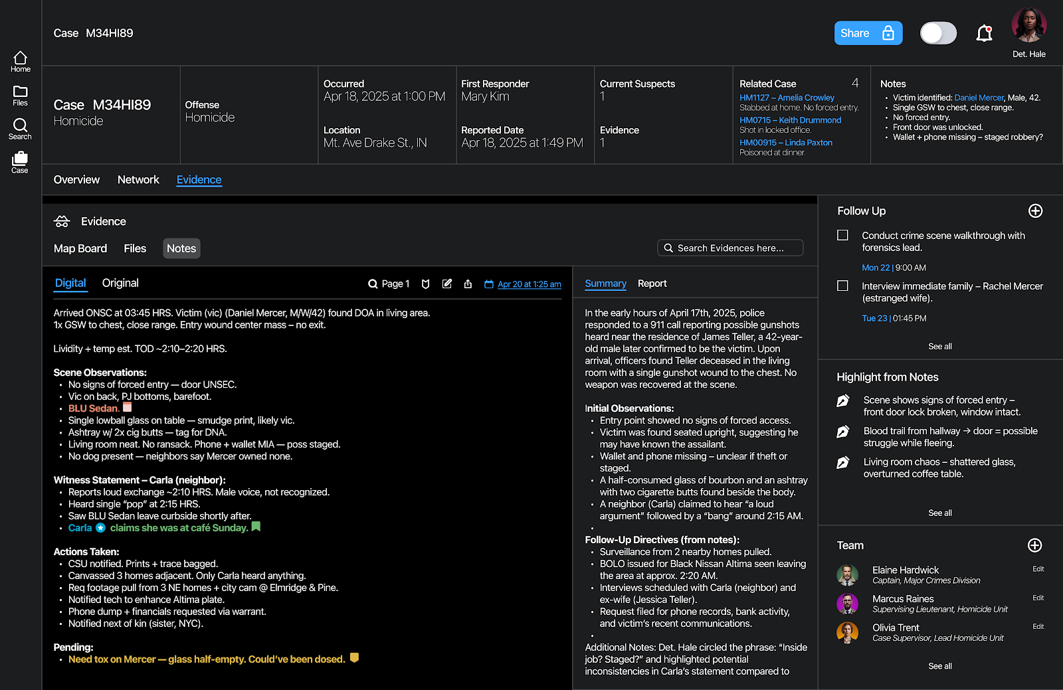This screenshot has width=1063, height=690.
Task: Switch to the Report tab
Action: [x=652, y=284]
